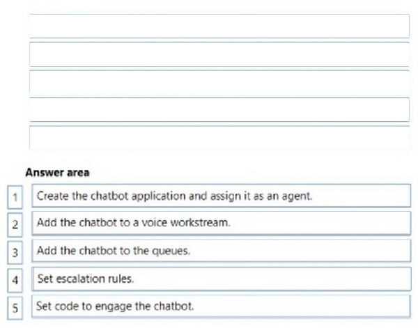Image resolution: width=418 pixels, height=328 pixels.
Task: Select 'Set code to engage the chatbot'
Action: point(222,306)
